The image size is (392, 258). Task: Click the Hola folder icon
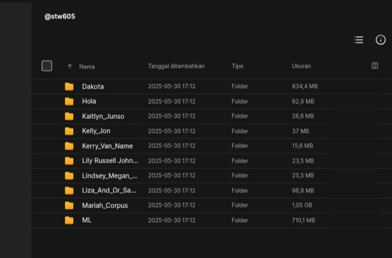coord(70,101)
